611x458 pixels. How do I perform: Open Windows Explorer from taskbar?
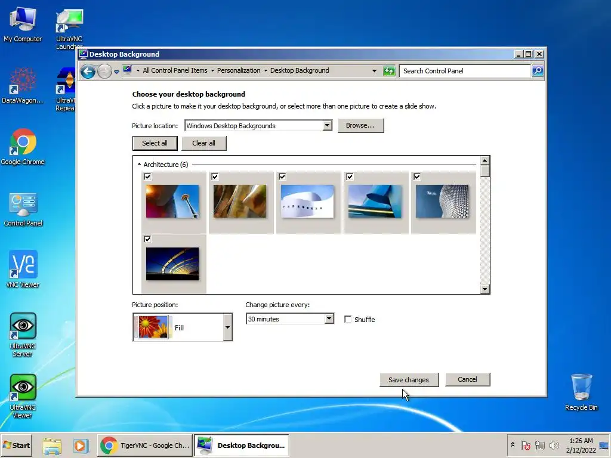pyautogui.click(x=52, y=445)
